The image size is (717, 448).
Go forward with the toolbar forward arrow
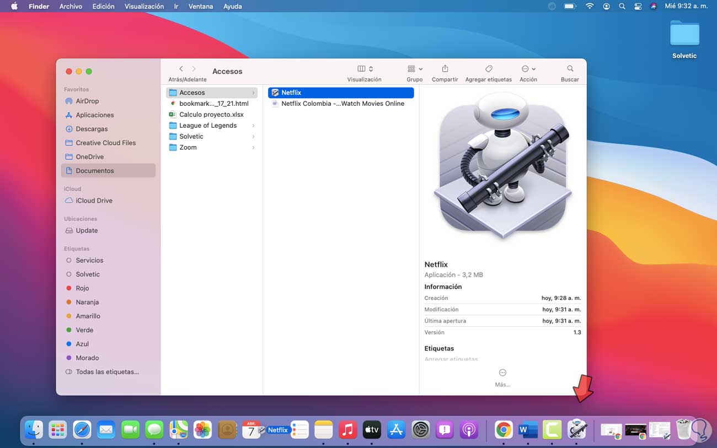(194, 69)
